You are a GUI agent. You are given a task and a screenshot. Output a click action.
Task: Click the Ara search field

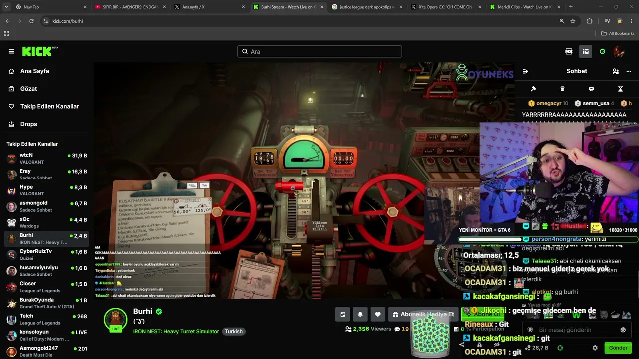319,51
